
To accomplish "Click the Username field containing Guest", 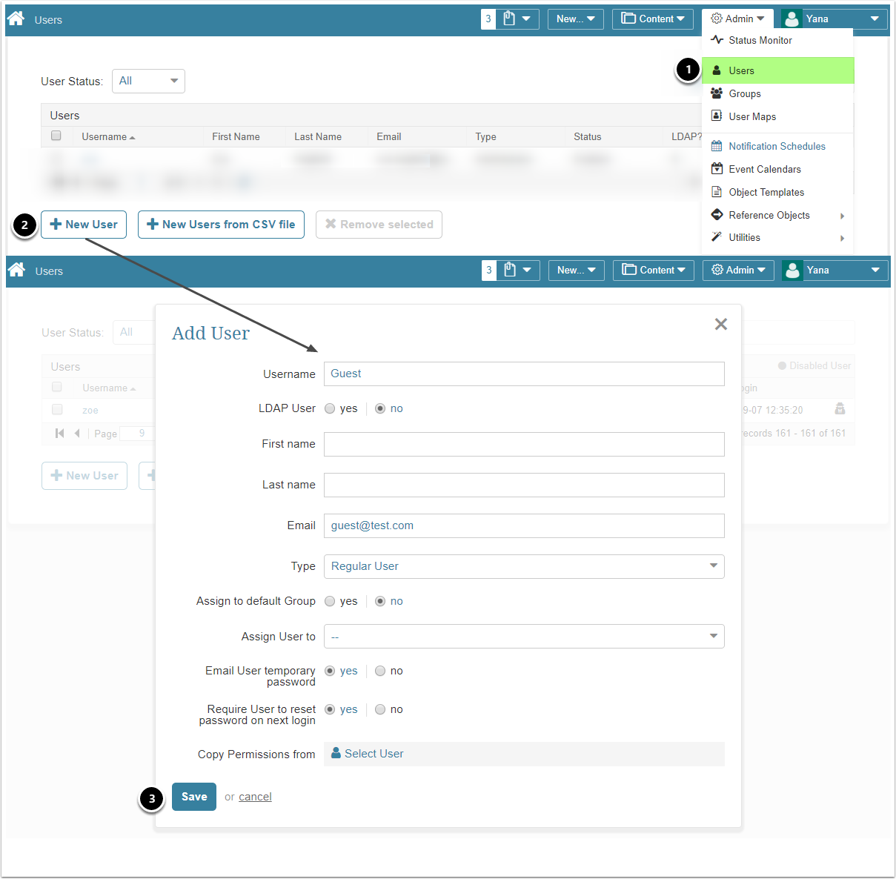I will [x=524, y=374].
